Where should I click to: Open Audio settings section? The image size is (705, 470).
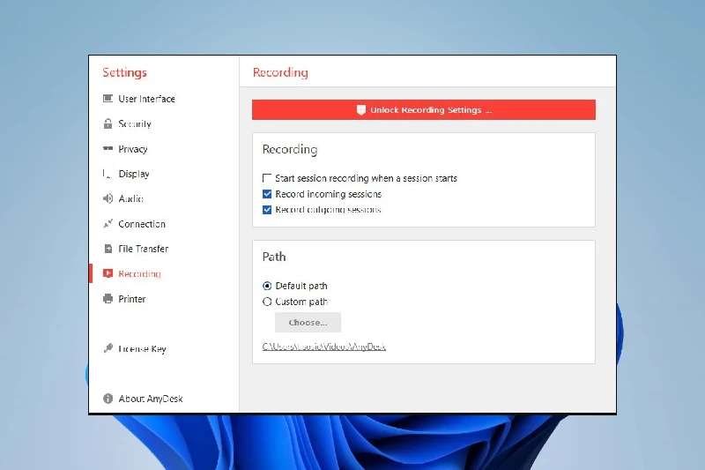(x=130, y=198)
